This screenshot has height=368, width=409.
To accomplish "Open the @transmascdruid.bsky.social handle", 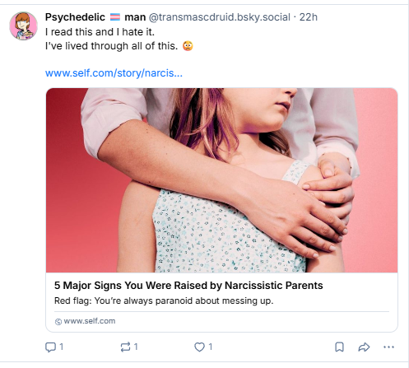I will (x=220, y=17).
